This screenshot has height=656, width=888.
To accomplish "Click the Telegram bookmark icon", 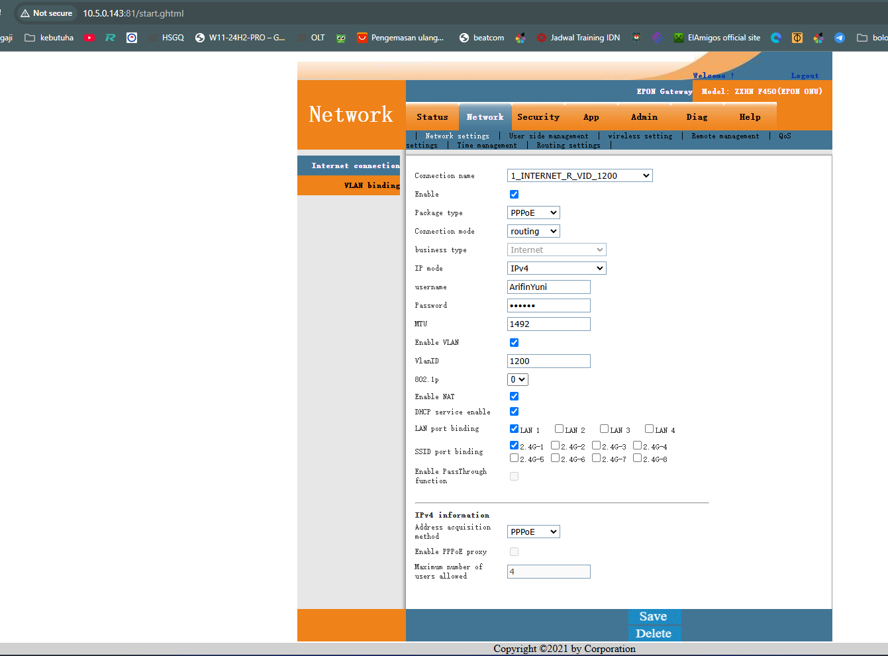I will click(x=839, y=38).
